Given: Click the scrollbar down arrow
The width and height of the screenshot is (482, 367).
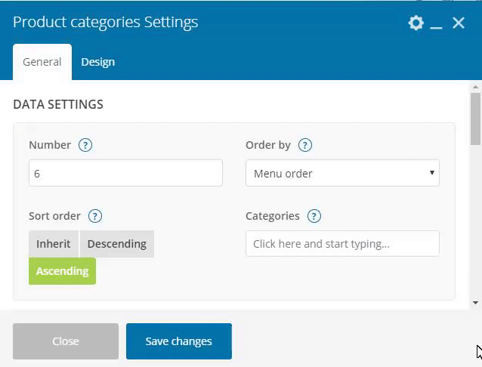Looking at the screenshot, I should [475, 303].
